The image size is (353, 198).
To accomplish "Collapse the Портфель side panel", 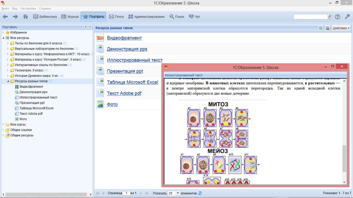I will [x=90, y=27].
